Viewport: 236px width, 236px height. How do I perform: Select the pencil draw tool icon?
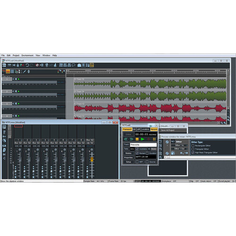(x=25, y=72)
